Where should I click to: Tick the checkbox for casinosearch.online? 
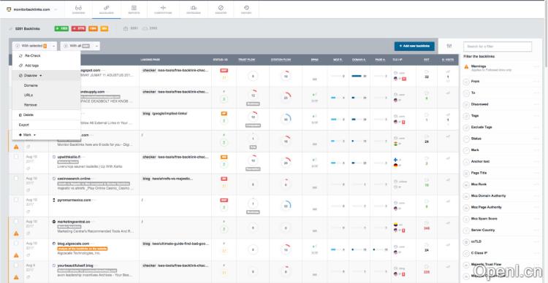click(16, 178)
